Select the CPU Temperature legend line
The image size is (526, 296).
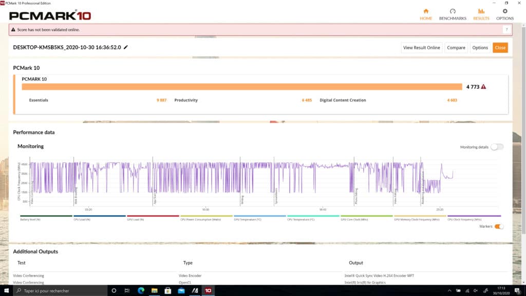point(313,216)
